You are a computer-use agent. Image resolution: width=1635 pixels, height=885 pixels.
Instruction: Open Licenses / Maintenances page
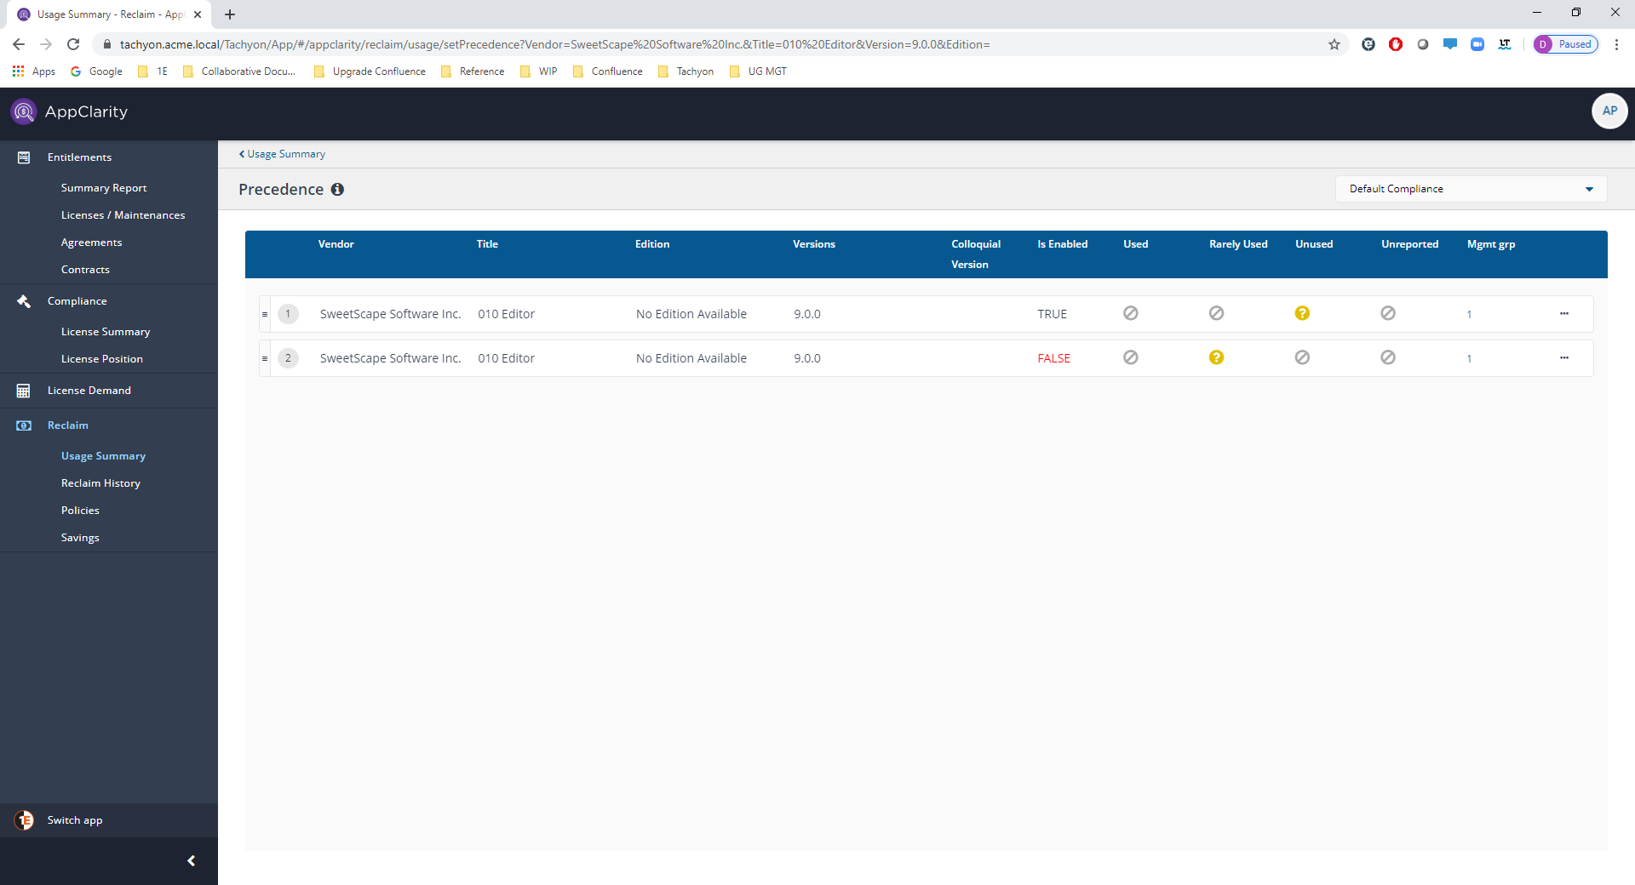point(123,215)
